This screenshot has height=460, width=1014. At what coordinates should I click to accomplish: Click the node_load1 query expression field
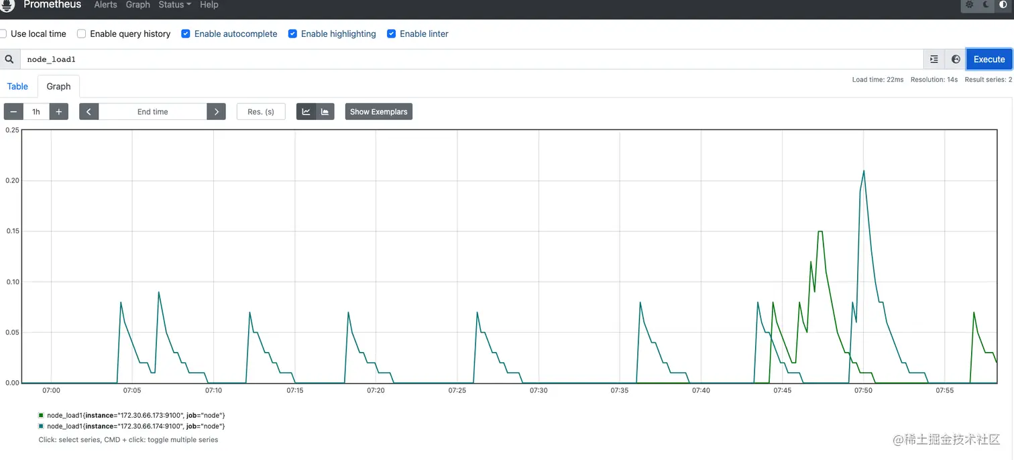(x=471, y=59)
